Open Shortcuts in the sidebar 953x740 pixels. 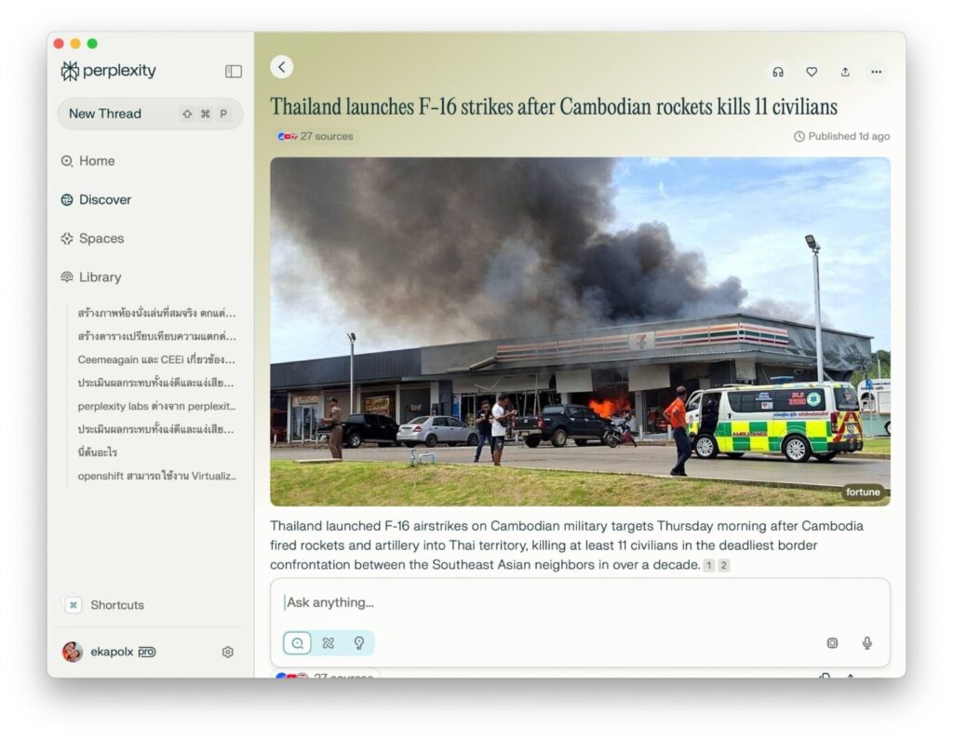104,605
